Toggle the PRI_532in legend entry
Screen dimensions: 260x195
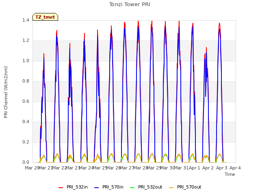coord(73,187)
